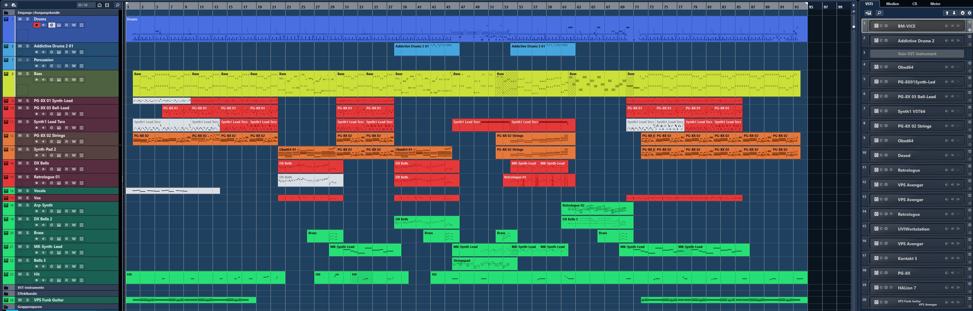Solo the Bass track
The image size is (973, 311).
(x=27, y=74)
